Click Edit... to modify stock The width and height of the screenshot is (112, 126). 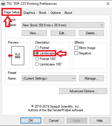pos(63,33)
